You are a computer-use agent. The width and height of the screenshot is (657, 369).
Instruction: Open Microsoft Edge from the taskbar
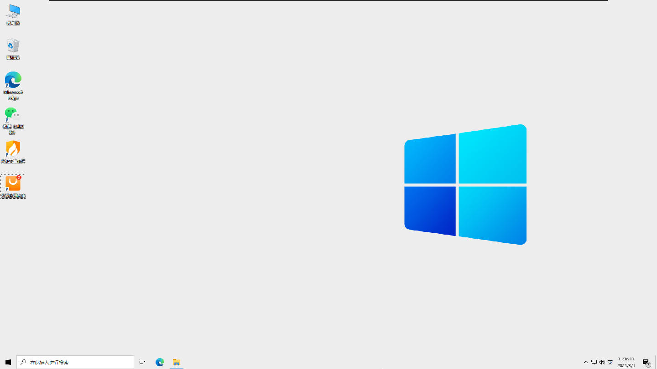point(160,362)
